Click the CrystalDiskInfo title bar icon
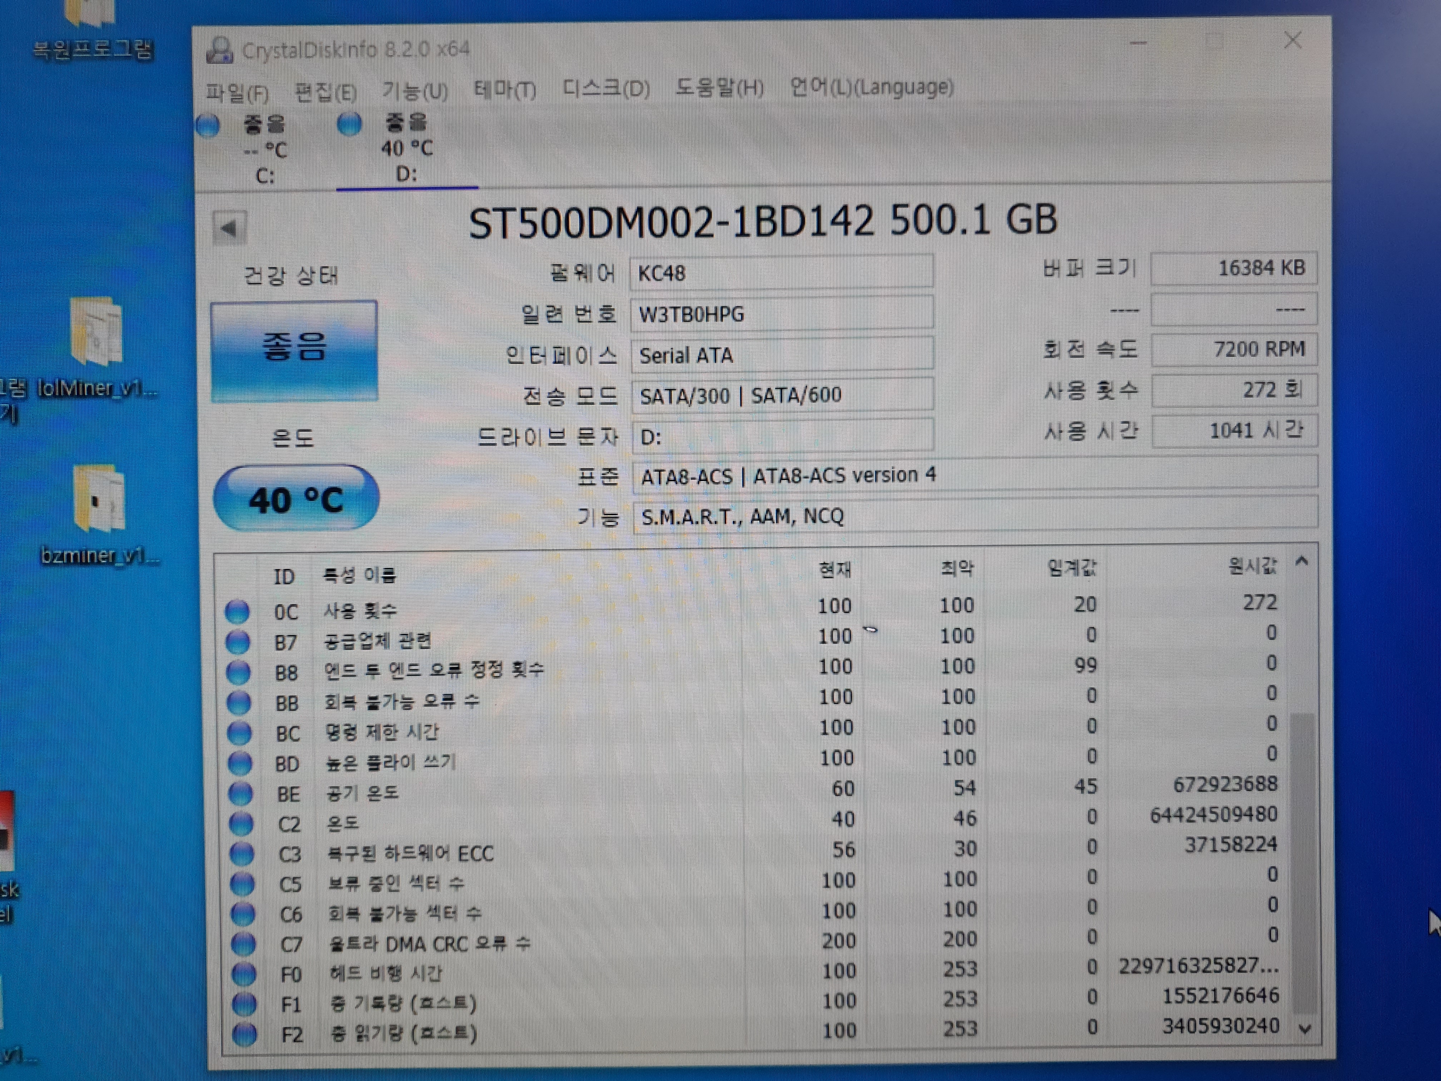The image size is (1441, 1081). 219,50
